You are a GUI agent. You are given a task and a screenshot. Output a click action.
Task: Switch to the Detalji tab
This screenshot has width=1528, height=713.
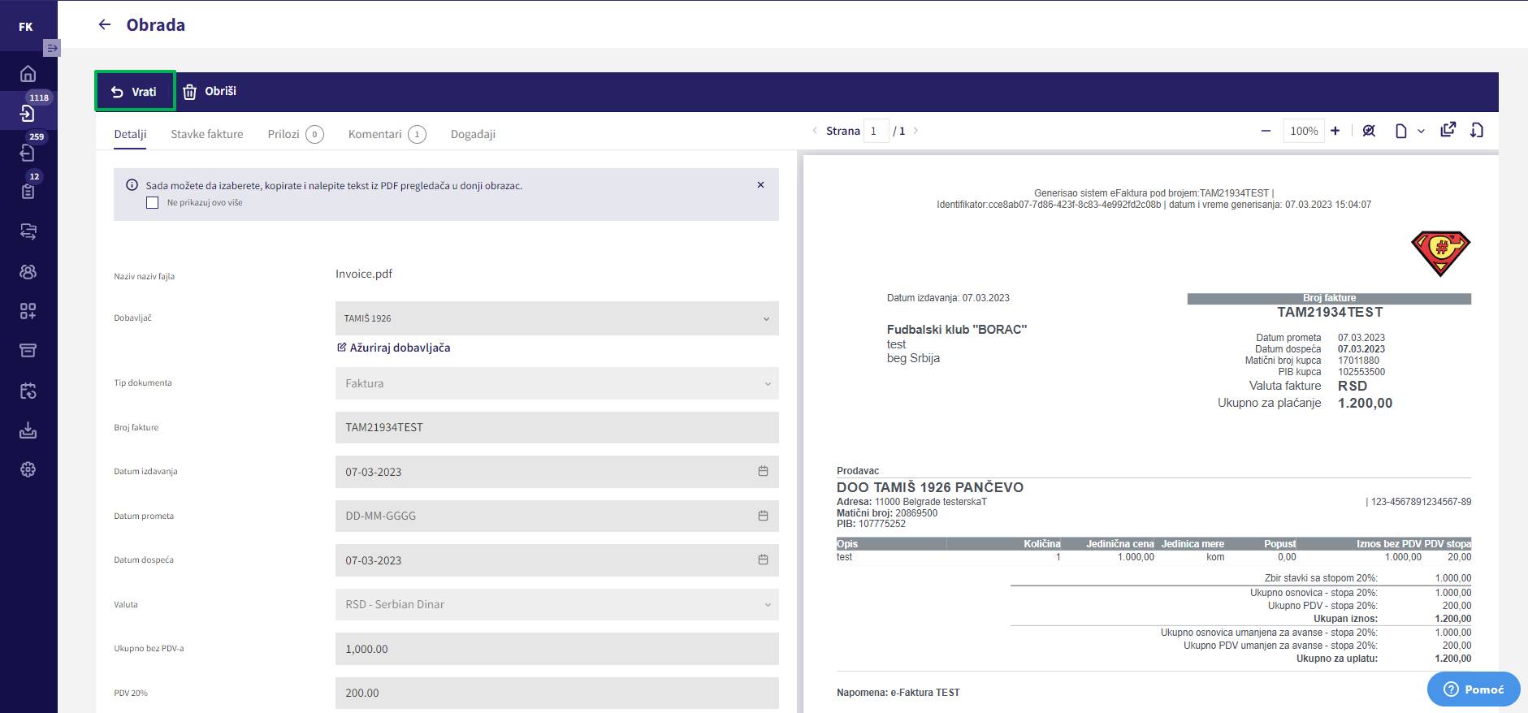point(130,134)
